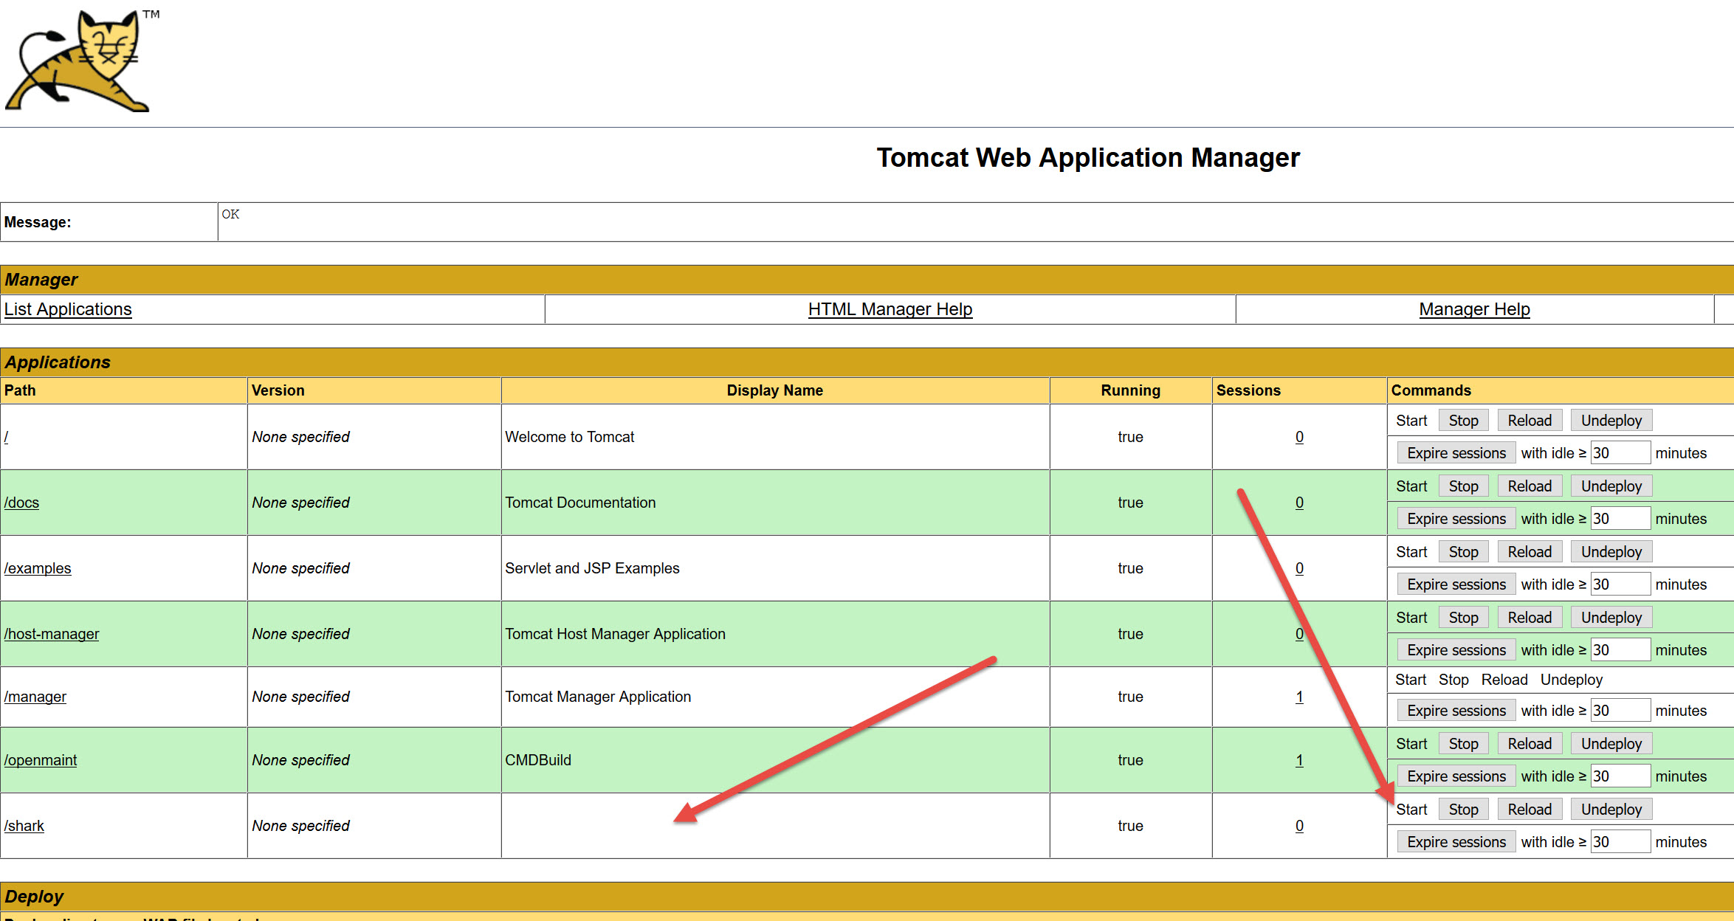
Task: Click idle minutes field for /shark
Action: 1620,842
